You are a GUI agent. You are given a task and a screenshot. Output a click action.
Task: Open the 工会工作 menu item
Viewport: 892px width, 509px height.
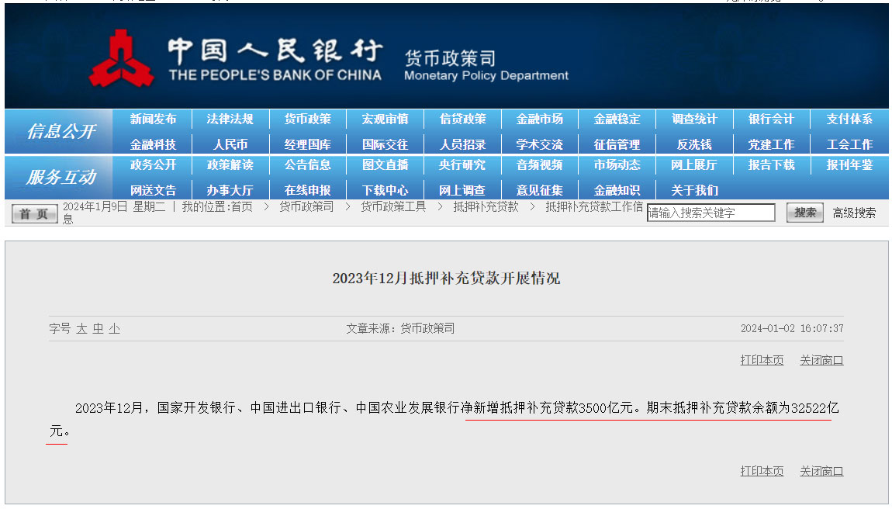pyautogui.click(x=849, y=144)
